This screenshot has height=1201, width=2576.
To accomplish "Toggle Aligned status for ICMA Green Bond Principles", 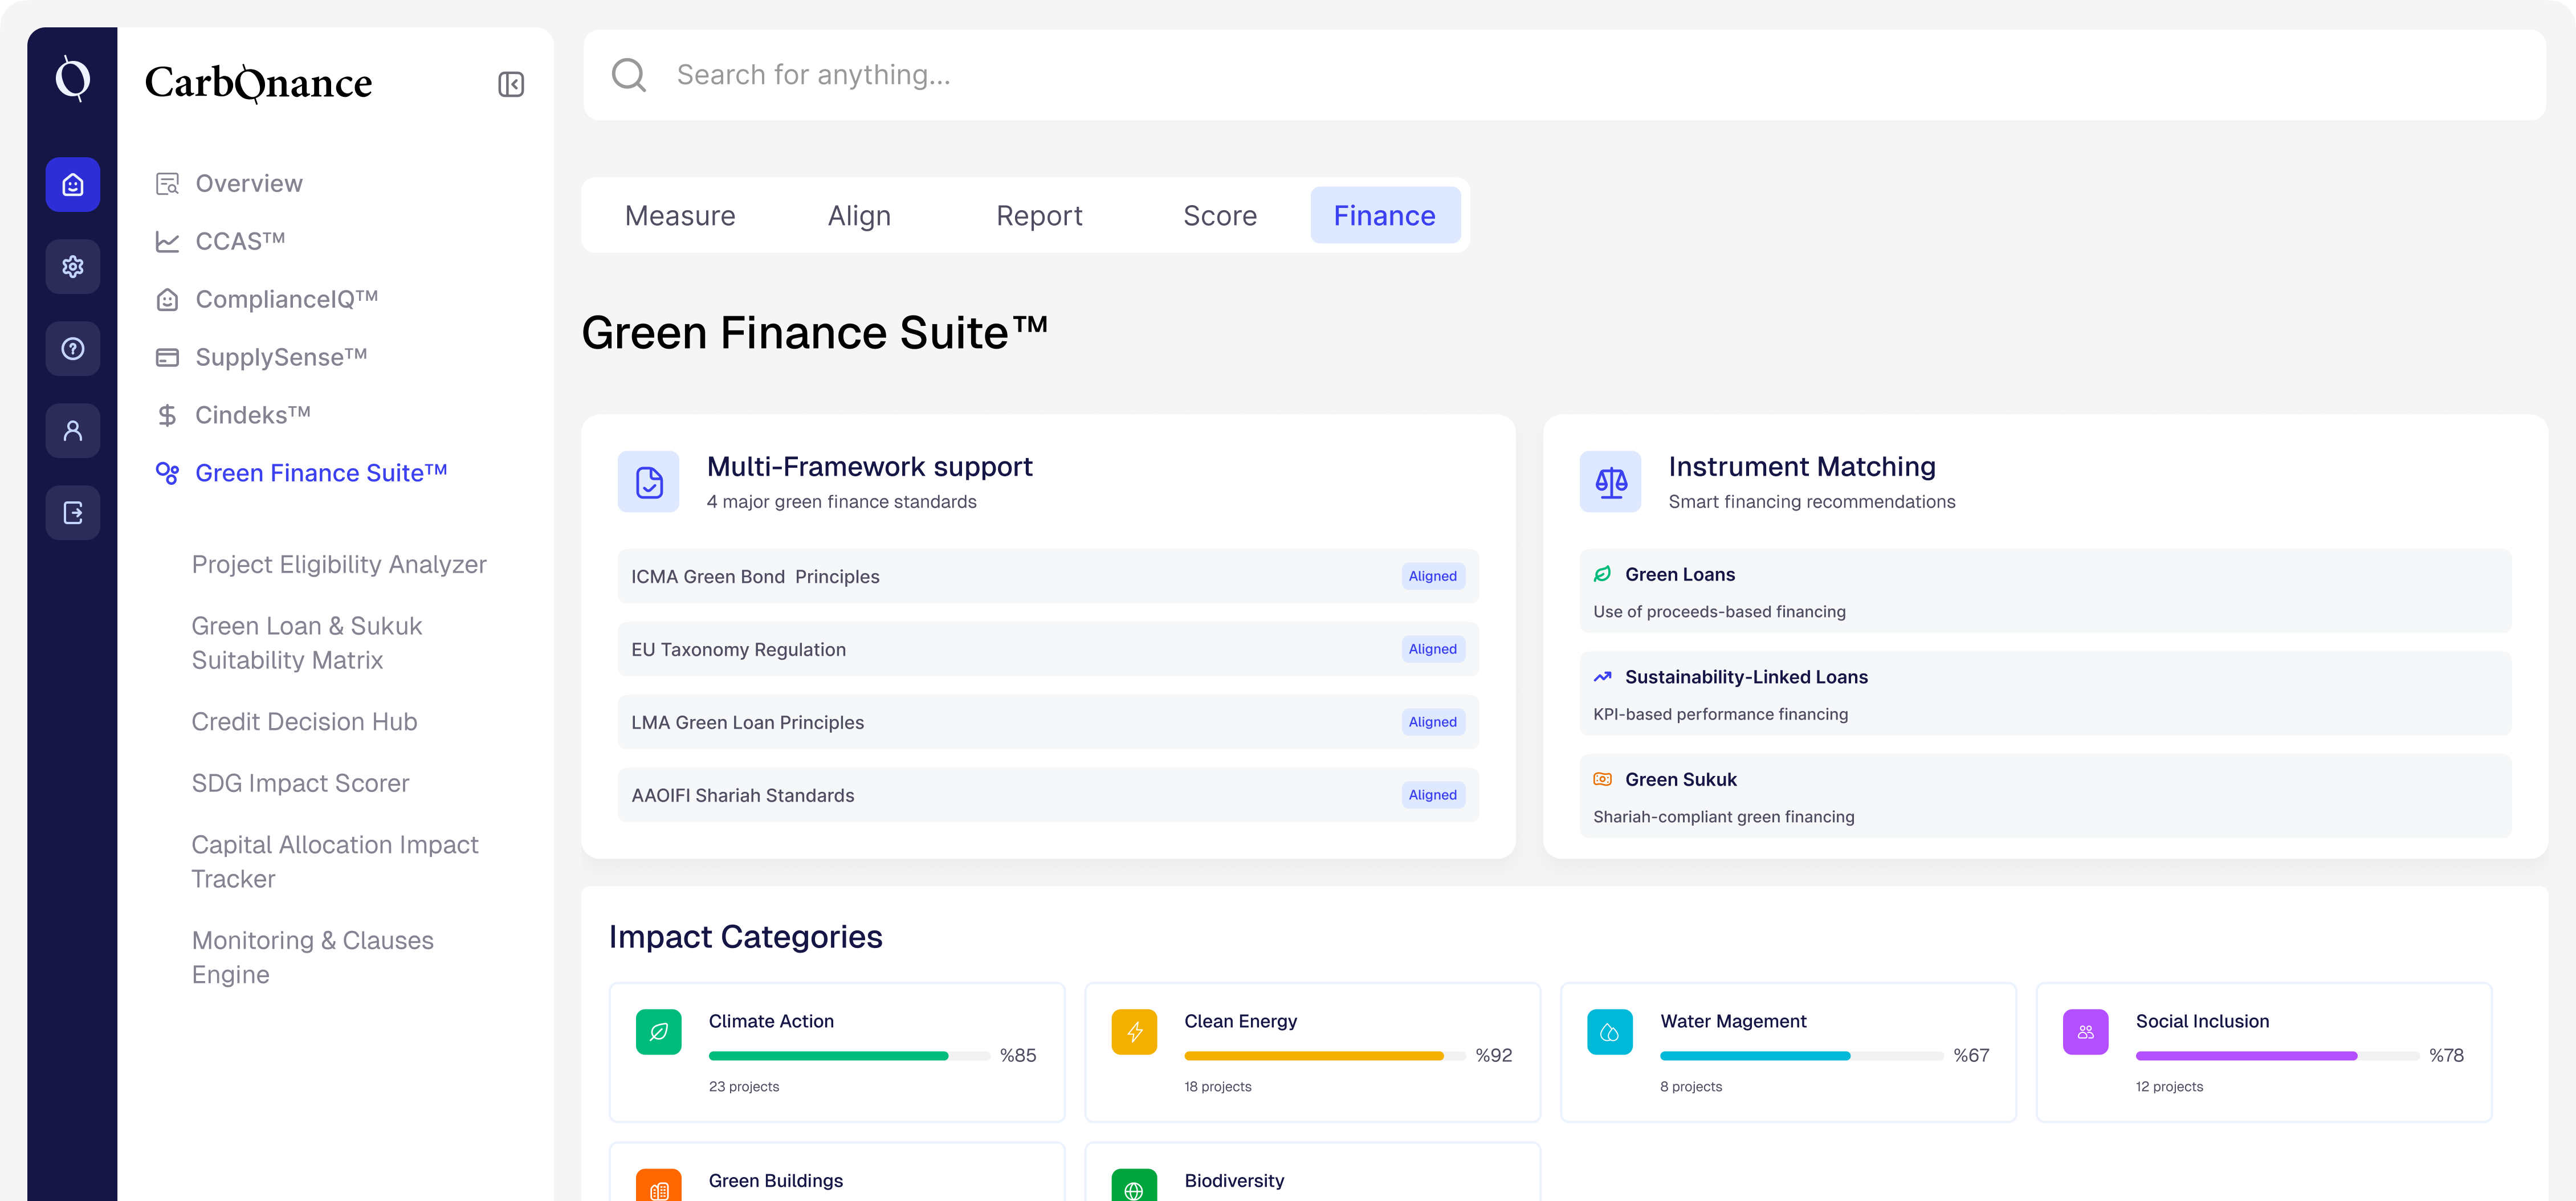I will point(1432,576).
